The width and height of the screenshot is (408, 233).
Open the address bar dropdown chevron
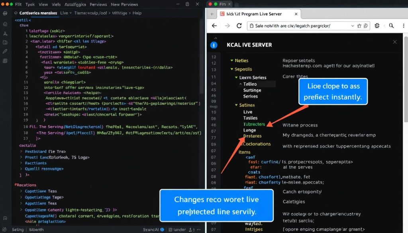[x=352, y=26]
